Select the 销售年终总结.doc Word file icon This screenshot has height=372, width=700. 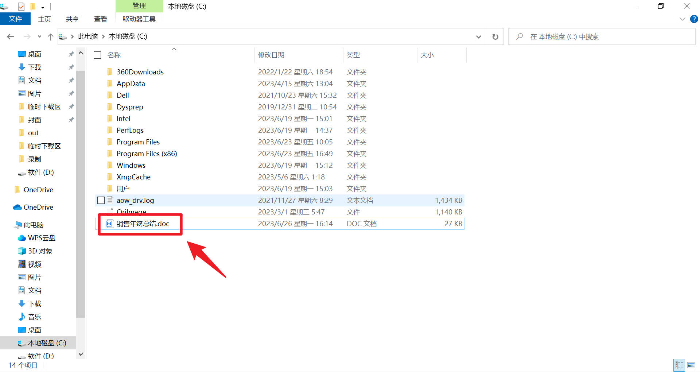tap(109, 224)
